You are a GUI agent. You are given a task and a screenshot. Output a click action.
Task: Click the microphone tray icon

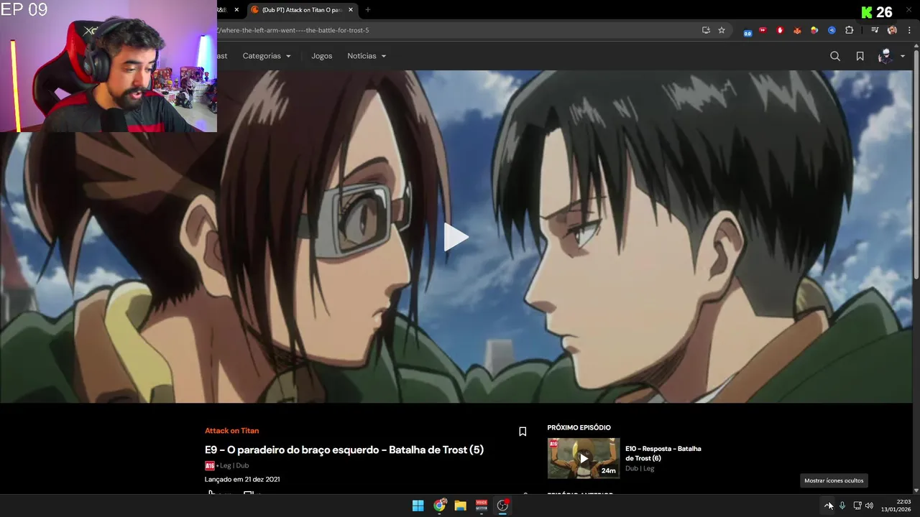pyautogui.click(x=842, y=506)
